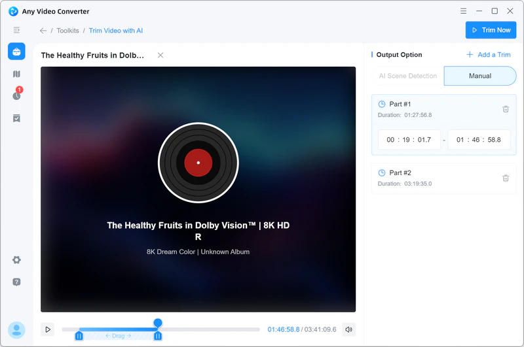Delete Part #2 with trash icon
Screen dimensions: 524x347
click(x=506, y=178)
